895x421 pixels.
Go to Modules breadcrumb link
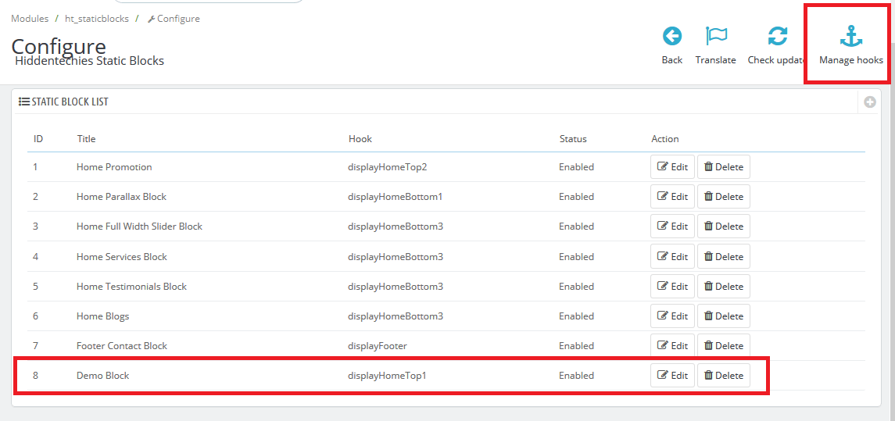[30, 19]
